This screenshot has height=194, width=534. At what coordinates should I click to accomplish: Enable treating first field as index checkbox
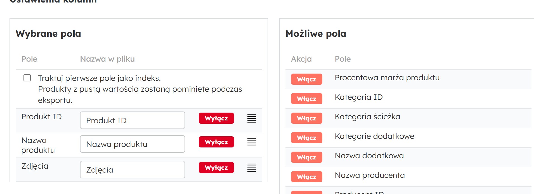click(x=27, y=78)
